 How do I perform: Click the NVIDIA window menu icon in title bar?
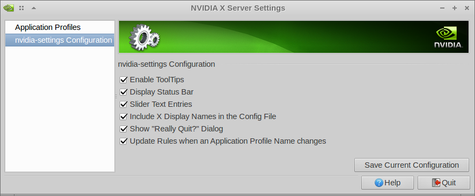click(9, 8)
